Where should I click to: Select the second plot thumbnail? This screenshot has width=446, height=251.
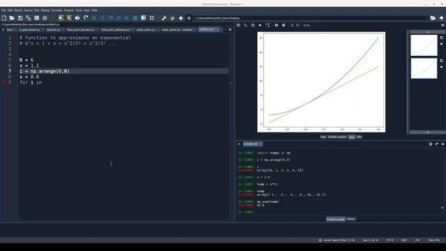click(x=424, y=68)
